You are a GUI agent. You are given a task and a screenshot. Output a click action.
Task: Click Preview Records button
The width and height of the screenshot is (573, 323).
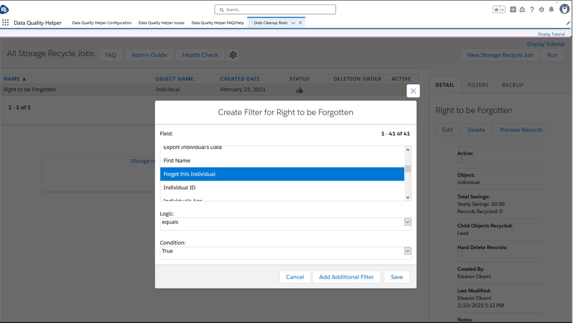point(521,130)
